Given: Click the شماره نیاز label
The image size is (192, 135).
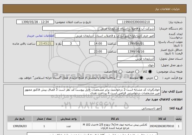Looking at the screenshot, I should pyautogui.click(x=176, y=22).
